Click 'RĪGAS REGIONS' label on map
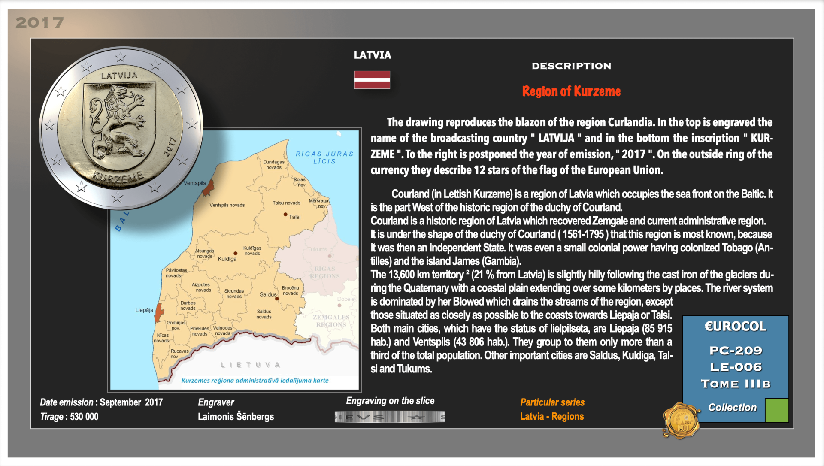Viewport: 824px width, 466px height. tap(325, 272)
